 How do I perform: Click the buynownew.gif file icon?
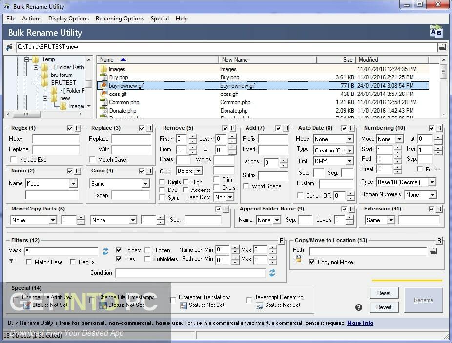coord(103,85)
